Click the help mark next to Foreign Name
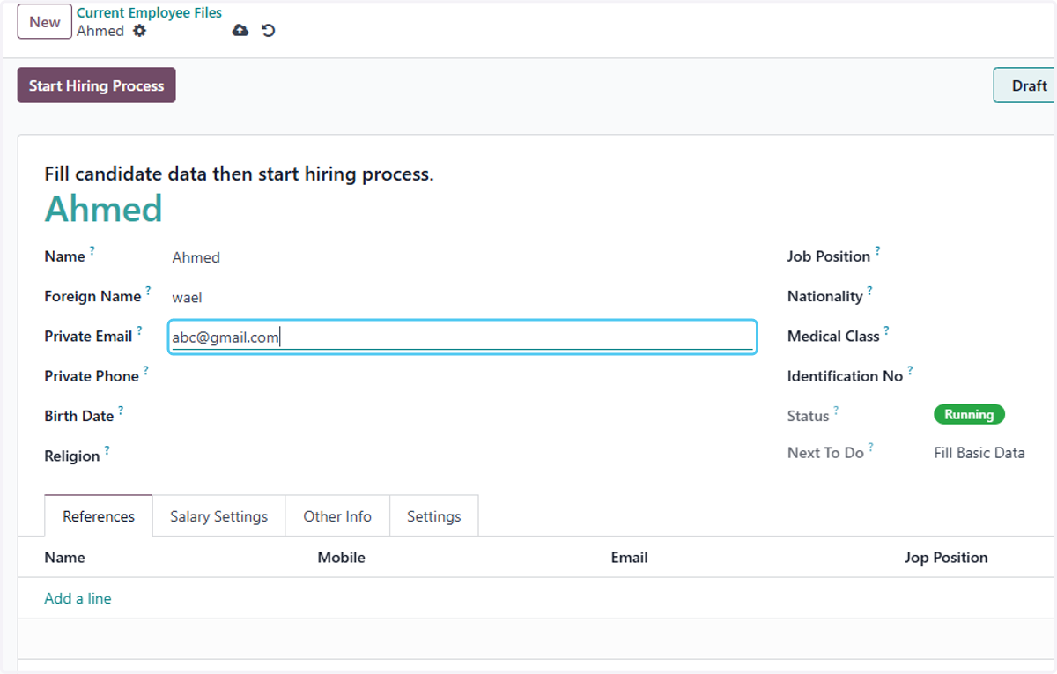The height and width of the screenshot is (674, 1057). tap(148, 291)
